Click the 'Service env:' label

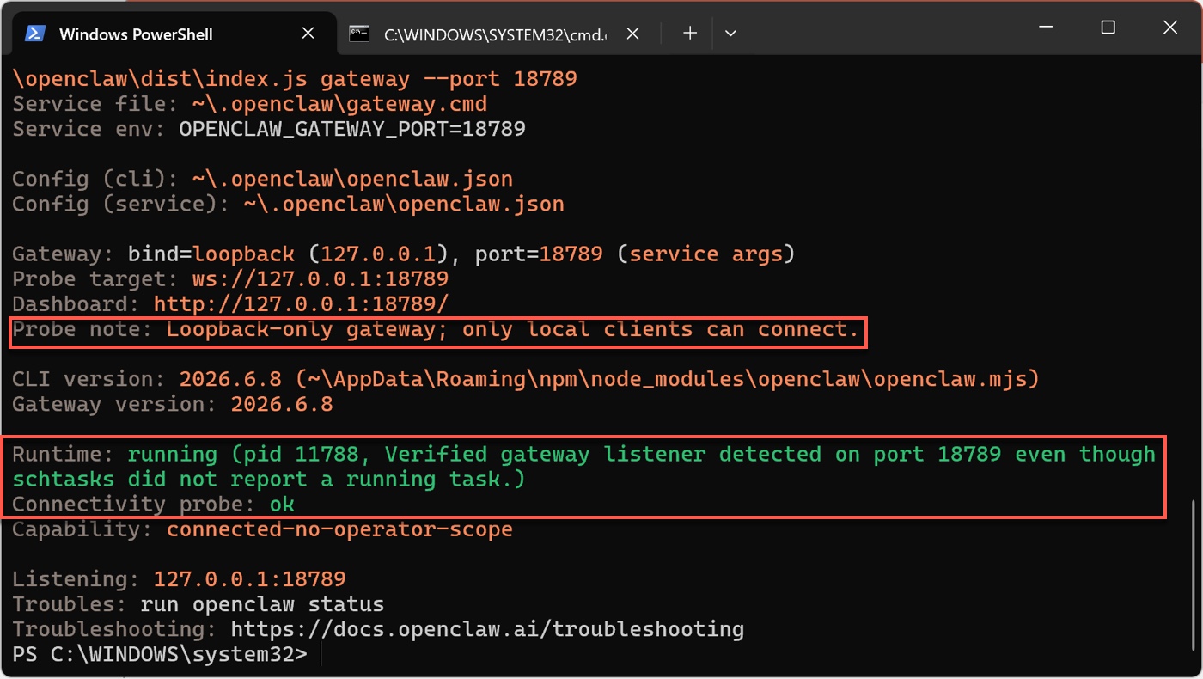pyautogui.click(x=89, y=129)
